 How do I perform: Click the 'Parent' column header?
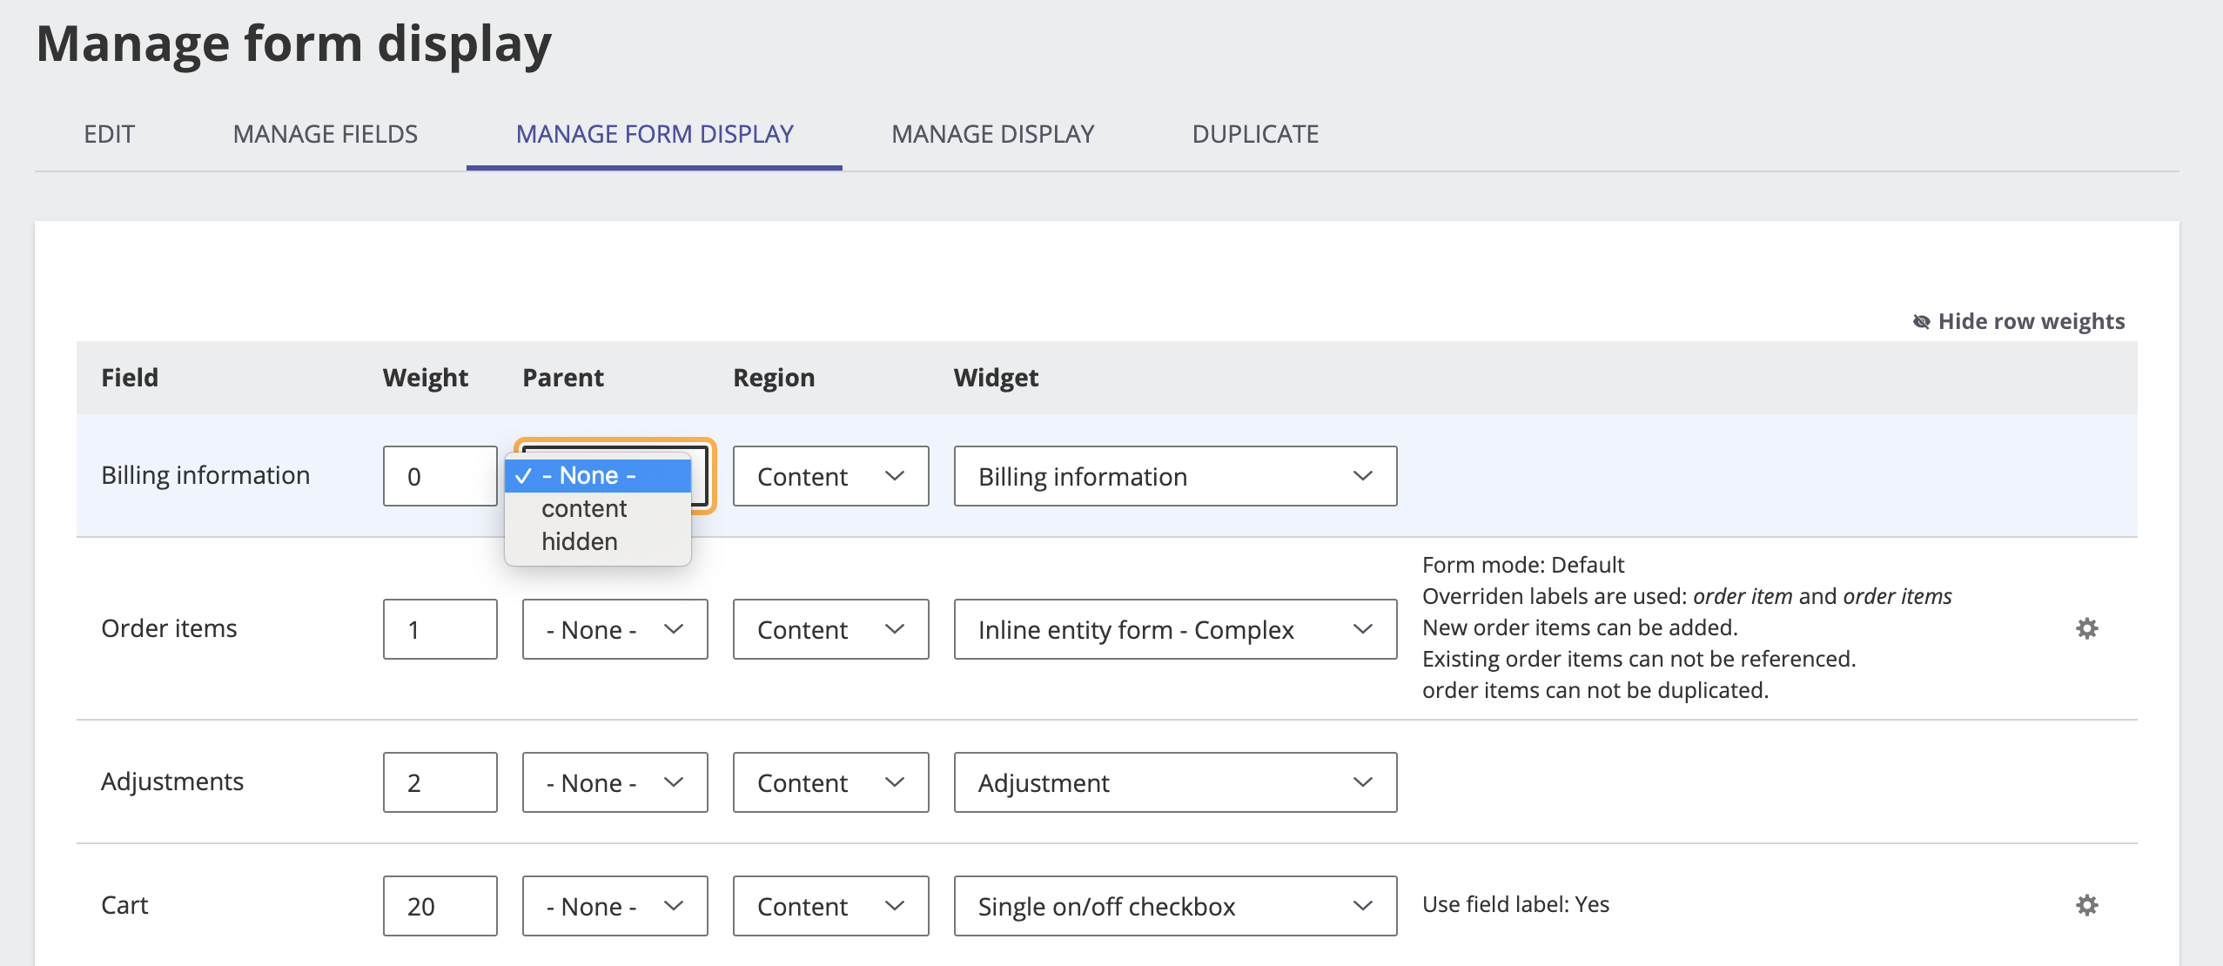coord(562,378)
